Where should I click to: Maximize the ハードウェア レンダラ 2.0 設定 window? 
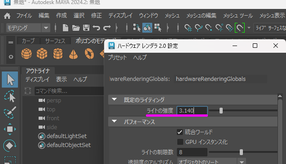click(x=255, y=46)
